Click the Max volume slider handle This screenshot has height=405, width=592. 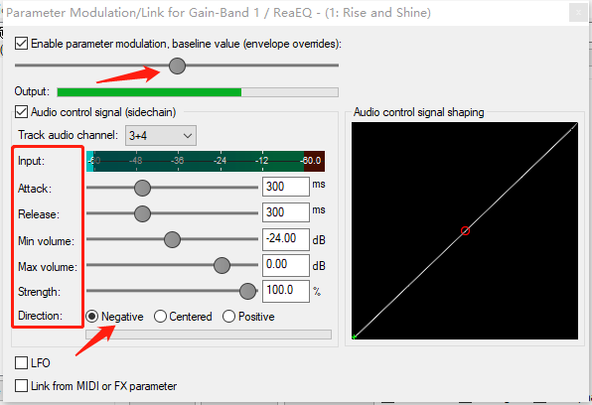(x=222, y=265)
